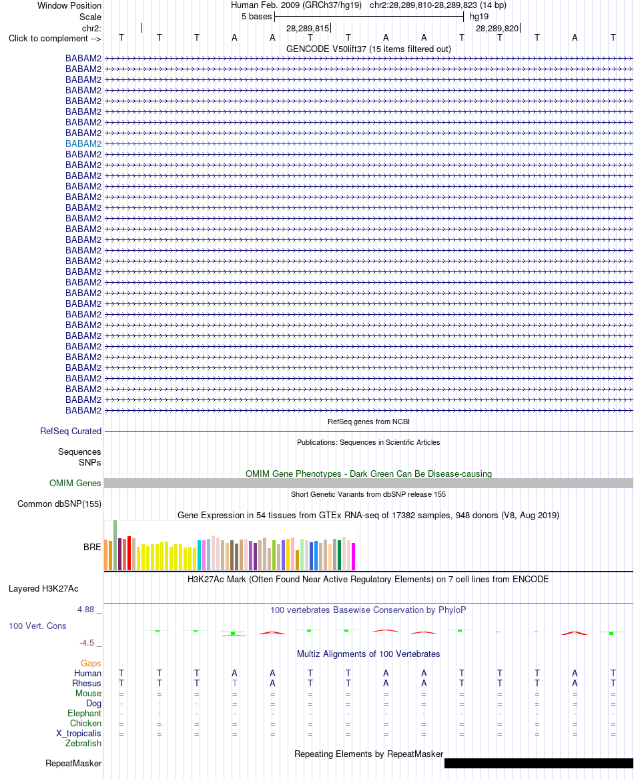Click the -4.5 lower scale value
Screen dimensions: 634x779
87,643
